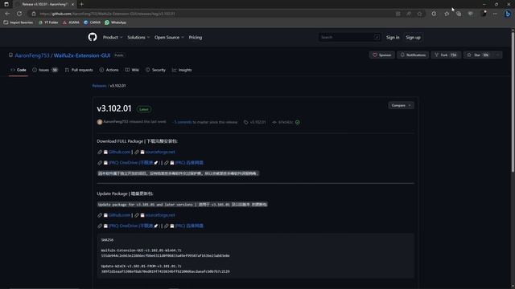Image resolution: width=515 pixels, height=289 pixels.
Task: Close the Release v3.102.01 browser tab
Action: [72, 4]
